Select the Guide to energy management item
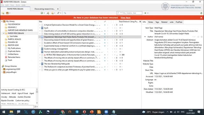The height and width of the screenshot is (115, 204). coord(56,49)
